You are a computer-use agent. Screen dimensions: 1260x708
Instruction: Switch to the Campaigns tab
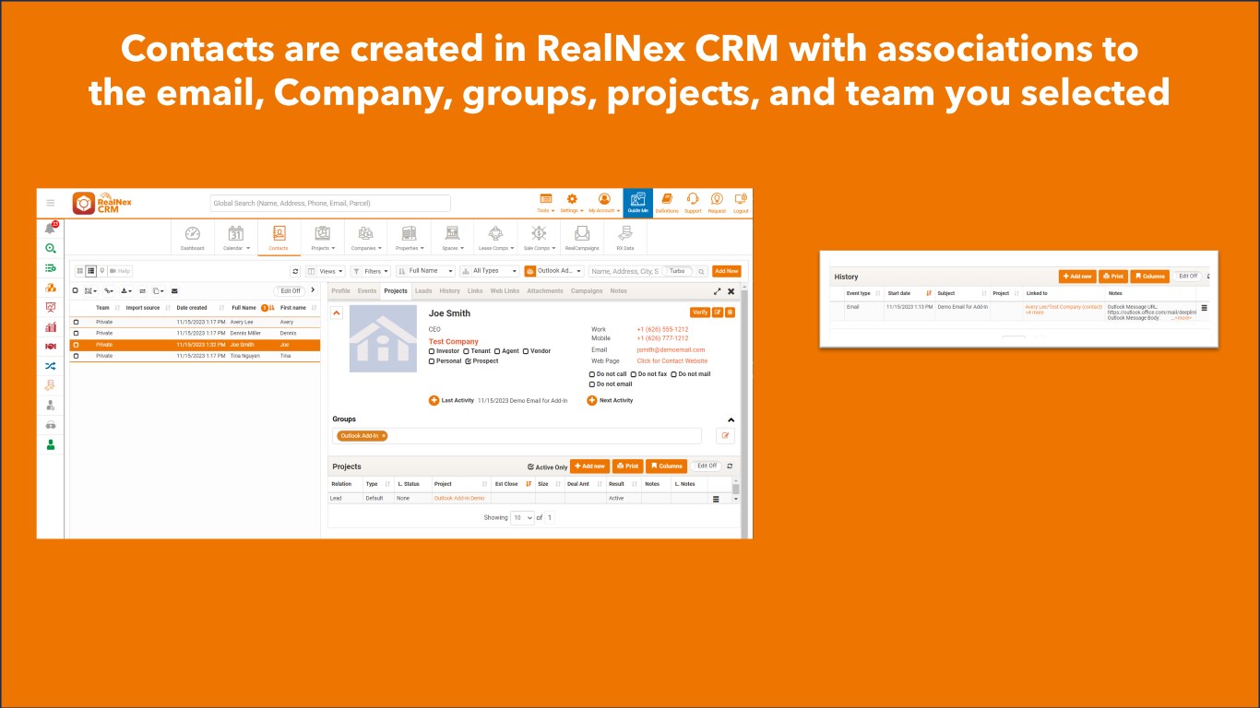(x=587, y=291)
